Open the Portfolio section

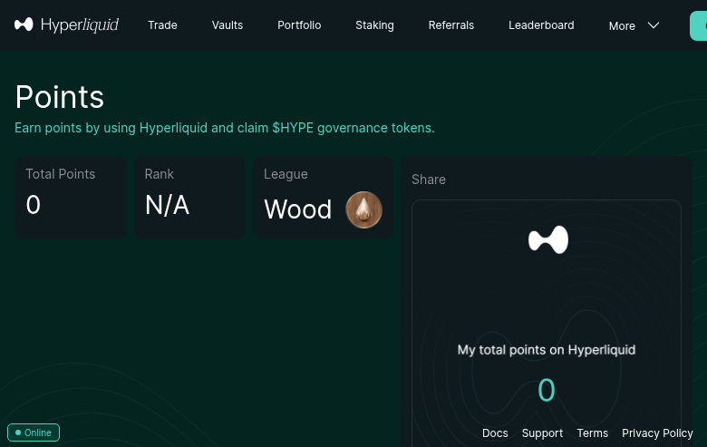point(299,25)
